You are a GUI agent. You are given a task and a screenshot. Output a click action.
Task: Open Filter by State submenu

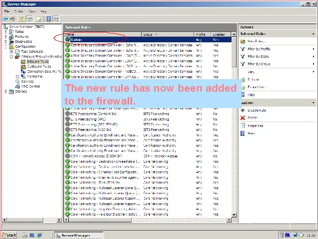(x=257, y=57)
